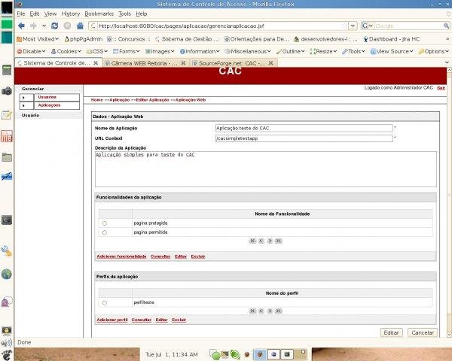Open the Usuarios sidebar link

[x=47, y=97]
